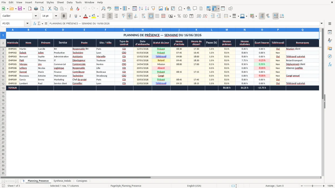Open the Format menu
The height and width of the screenshot is (188, 335).
(39, 2)
